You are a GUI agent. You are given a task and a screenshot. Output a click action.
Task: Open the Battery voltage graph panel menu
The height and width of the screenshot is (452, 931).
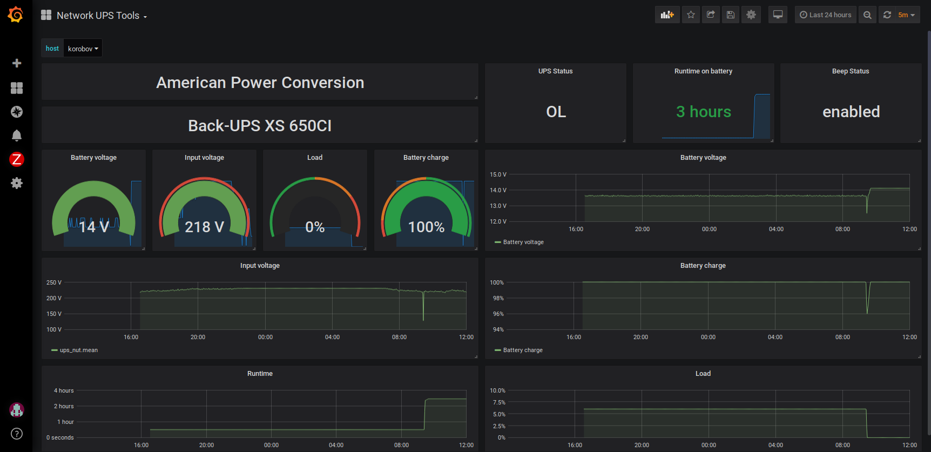pos(704,158)
